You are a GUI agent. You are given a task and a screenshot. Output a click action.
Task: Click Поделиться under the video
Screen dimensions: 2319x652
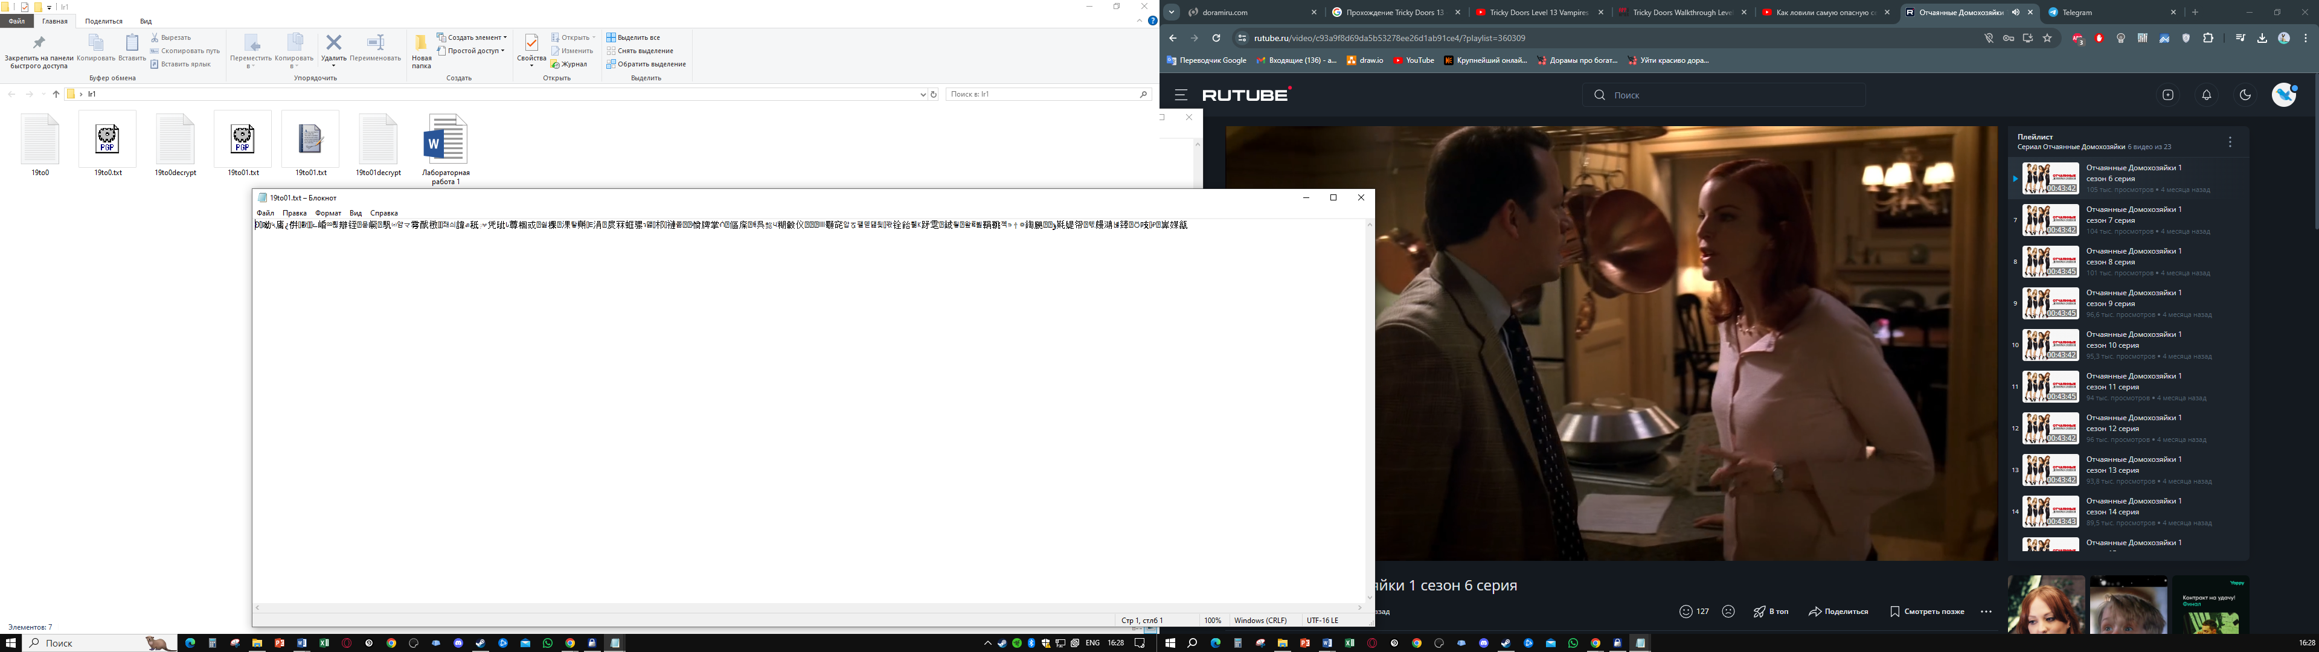(x=1838, y=612)
